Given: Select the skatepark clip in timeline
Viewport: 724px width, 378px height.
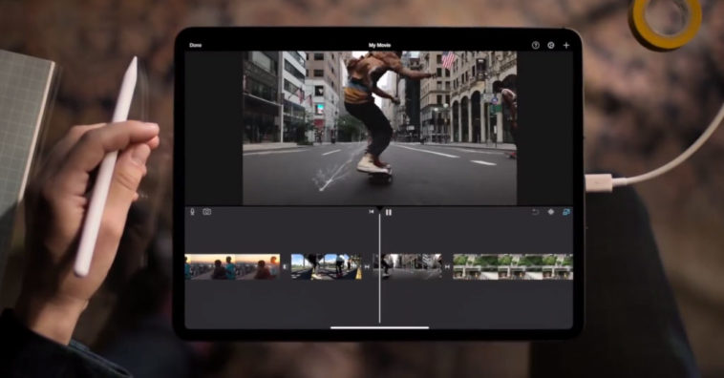Looking at the screenshot, I should (x=326, y=266).
